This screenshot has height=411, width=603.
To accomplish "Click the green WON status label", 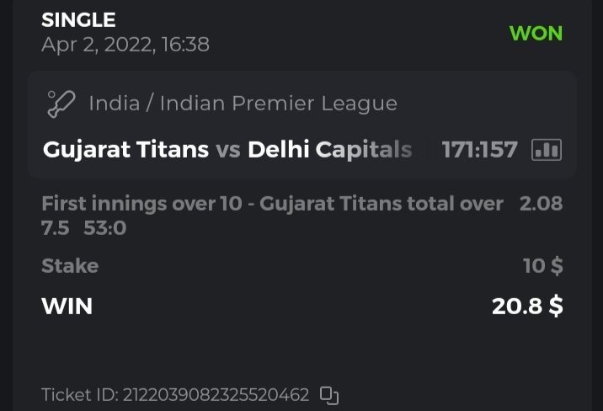I will click(536, 34).
